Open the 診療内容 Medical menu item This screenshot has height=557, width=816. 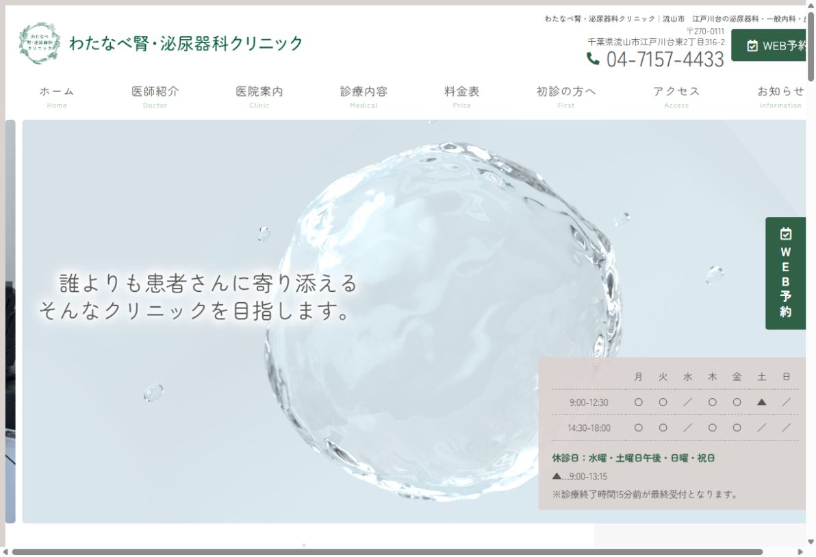click(364, 97)
